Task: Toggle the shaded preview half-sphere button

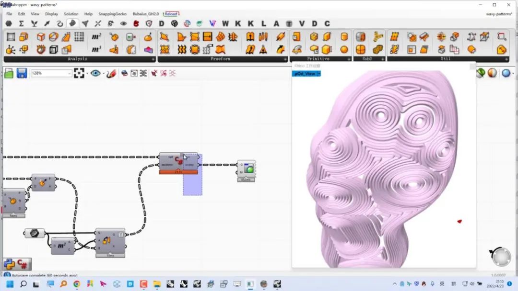Action: [492, 73]
